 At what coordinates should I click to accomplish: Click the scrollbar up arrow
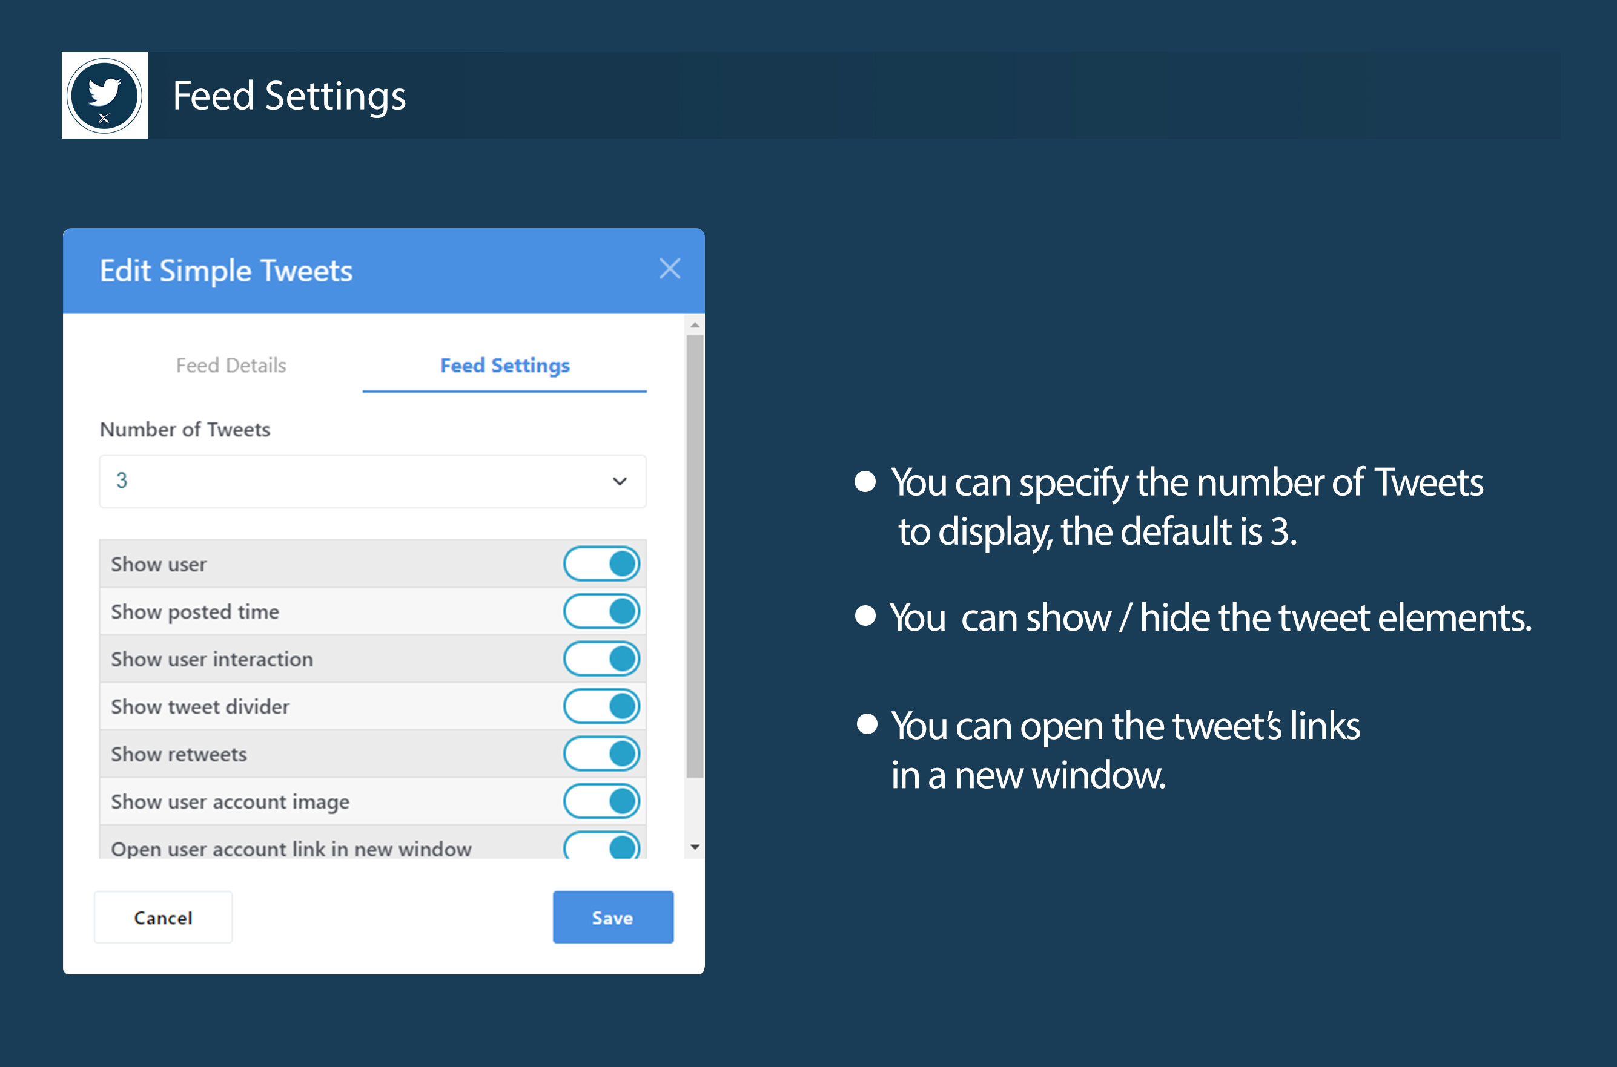pyautogui.click(x=695, y=324)
